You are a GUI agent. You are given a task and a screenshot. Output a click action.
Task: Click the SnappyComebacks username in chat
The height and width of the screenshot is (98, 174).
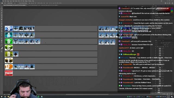[x=126, y=20]
